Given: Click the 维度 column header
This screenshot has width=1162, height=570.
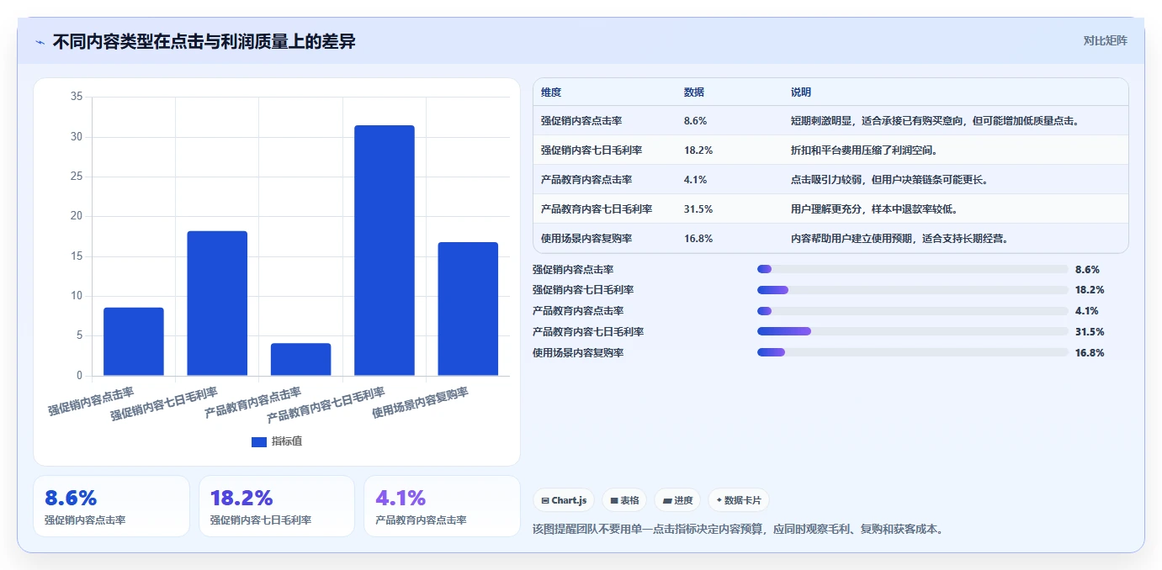Looking at the screenshot, I should (551, 92).
